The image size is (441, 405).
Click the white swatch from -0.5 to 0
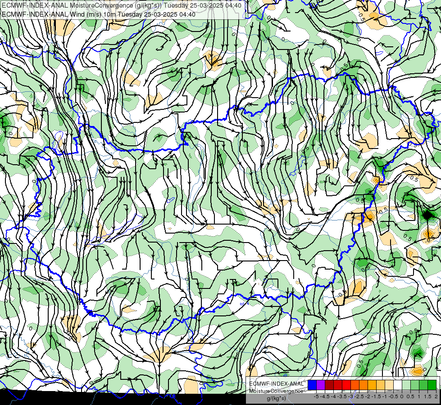[398, 385]
